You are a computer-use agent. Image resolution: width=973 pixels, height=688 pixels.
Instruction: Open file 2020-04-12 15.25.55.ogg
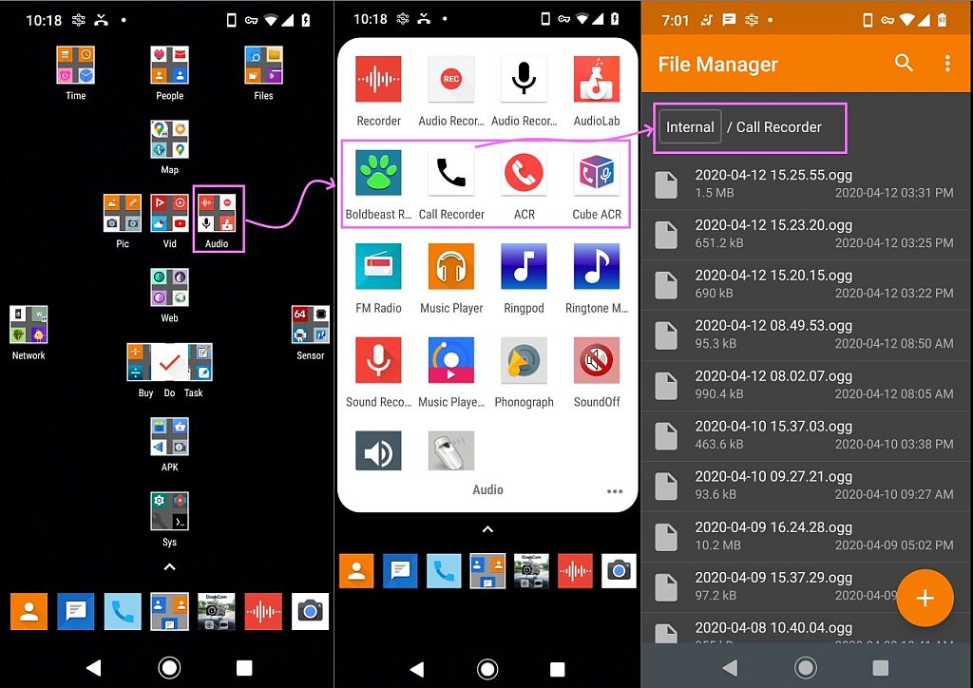click(806, 183)
